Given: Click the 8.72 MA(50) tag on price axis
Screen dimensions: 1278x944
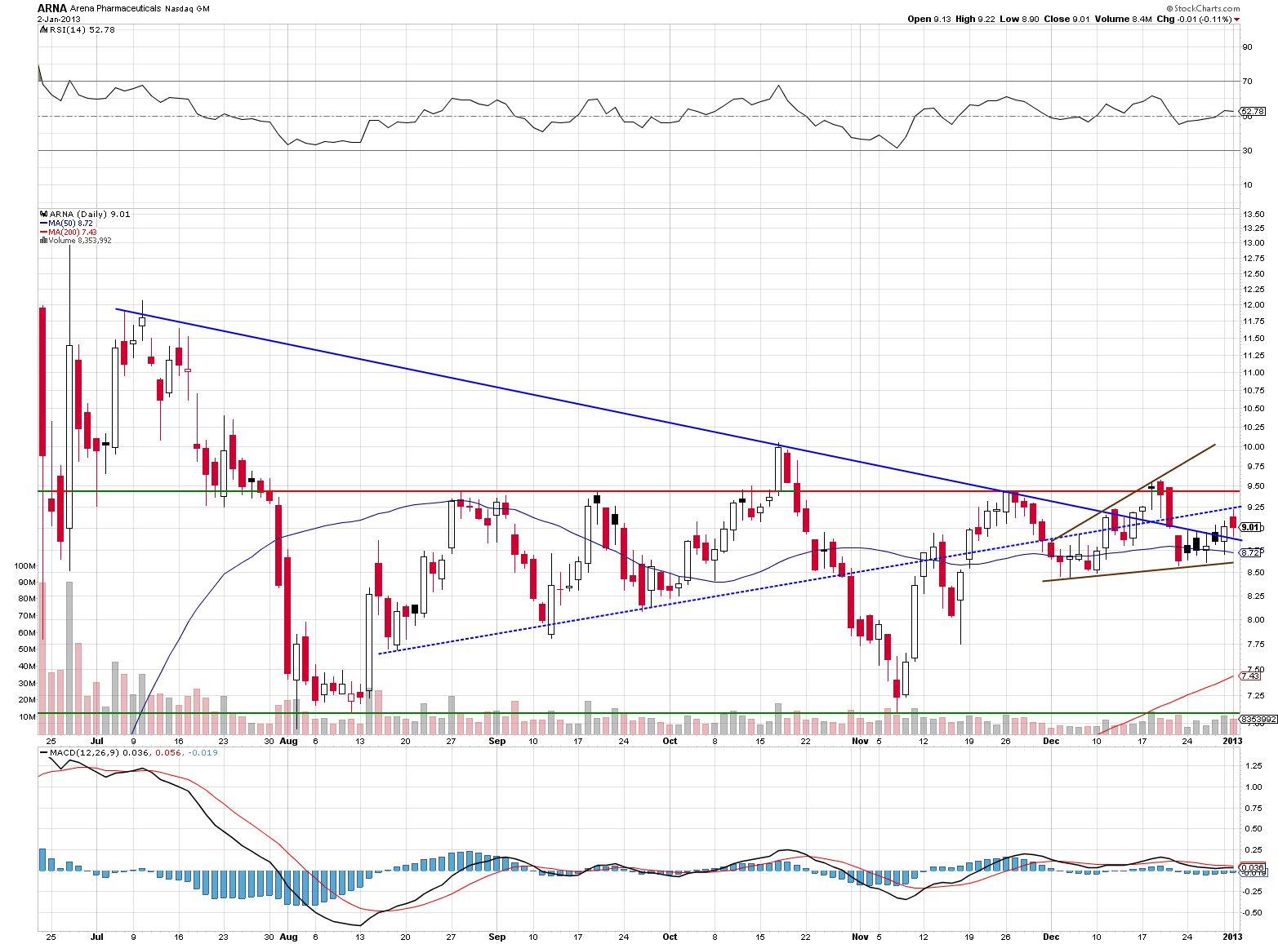Looking at the screenshot, I should pos(1250,552).
